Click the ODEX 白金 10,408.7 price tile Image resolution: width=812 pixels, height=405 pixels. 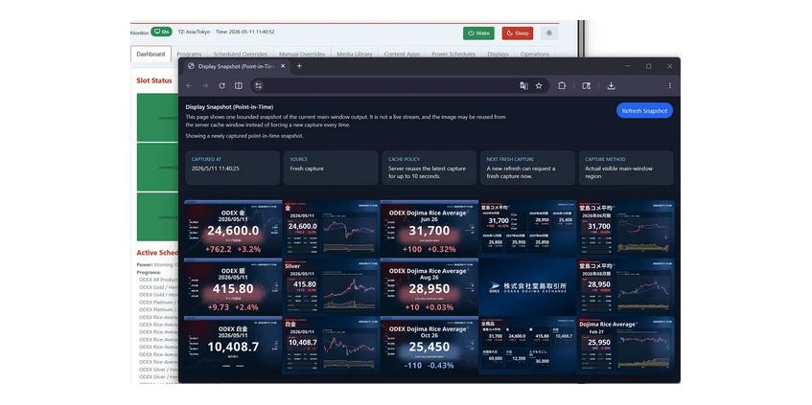click(233, 344)
